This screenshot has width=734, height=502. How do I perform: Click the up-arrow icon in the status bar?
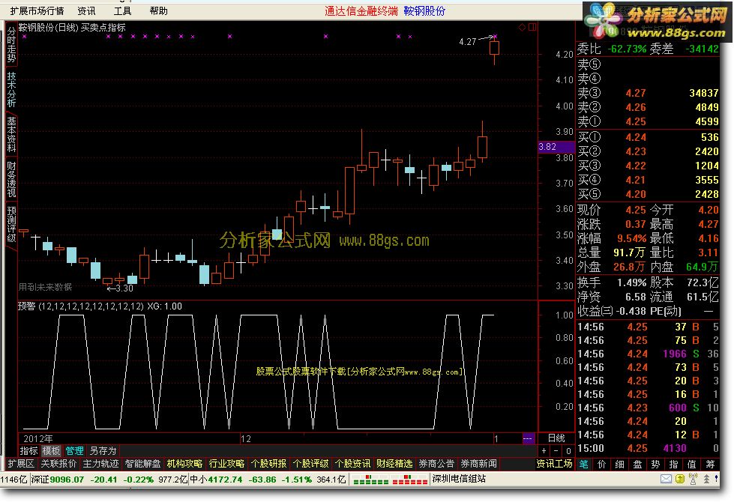706,479
